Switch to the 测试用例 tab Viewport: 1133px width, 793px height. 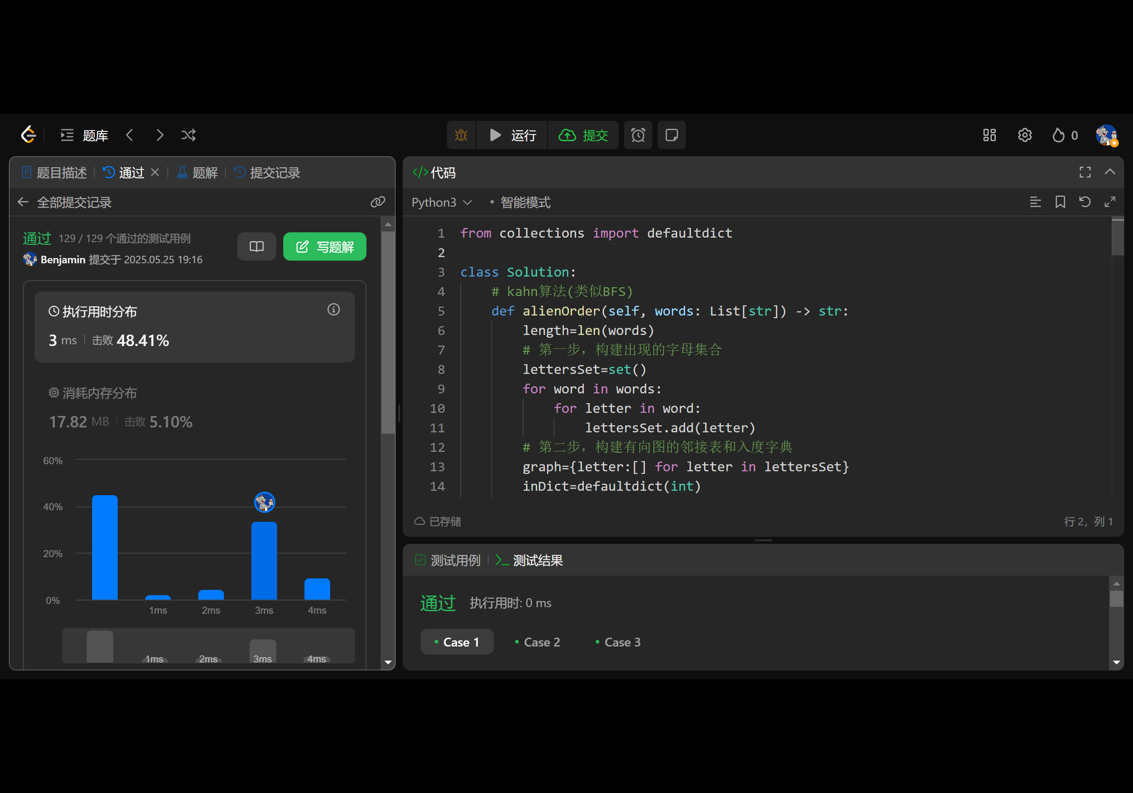pyautogui.click(x=448, y=561)
